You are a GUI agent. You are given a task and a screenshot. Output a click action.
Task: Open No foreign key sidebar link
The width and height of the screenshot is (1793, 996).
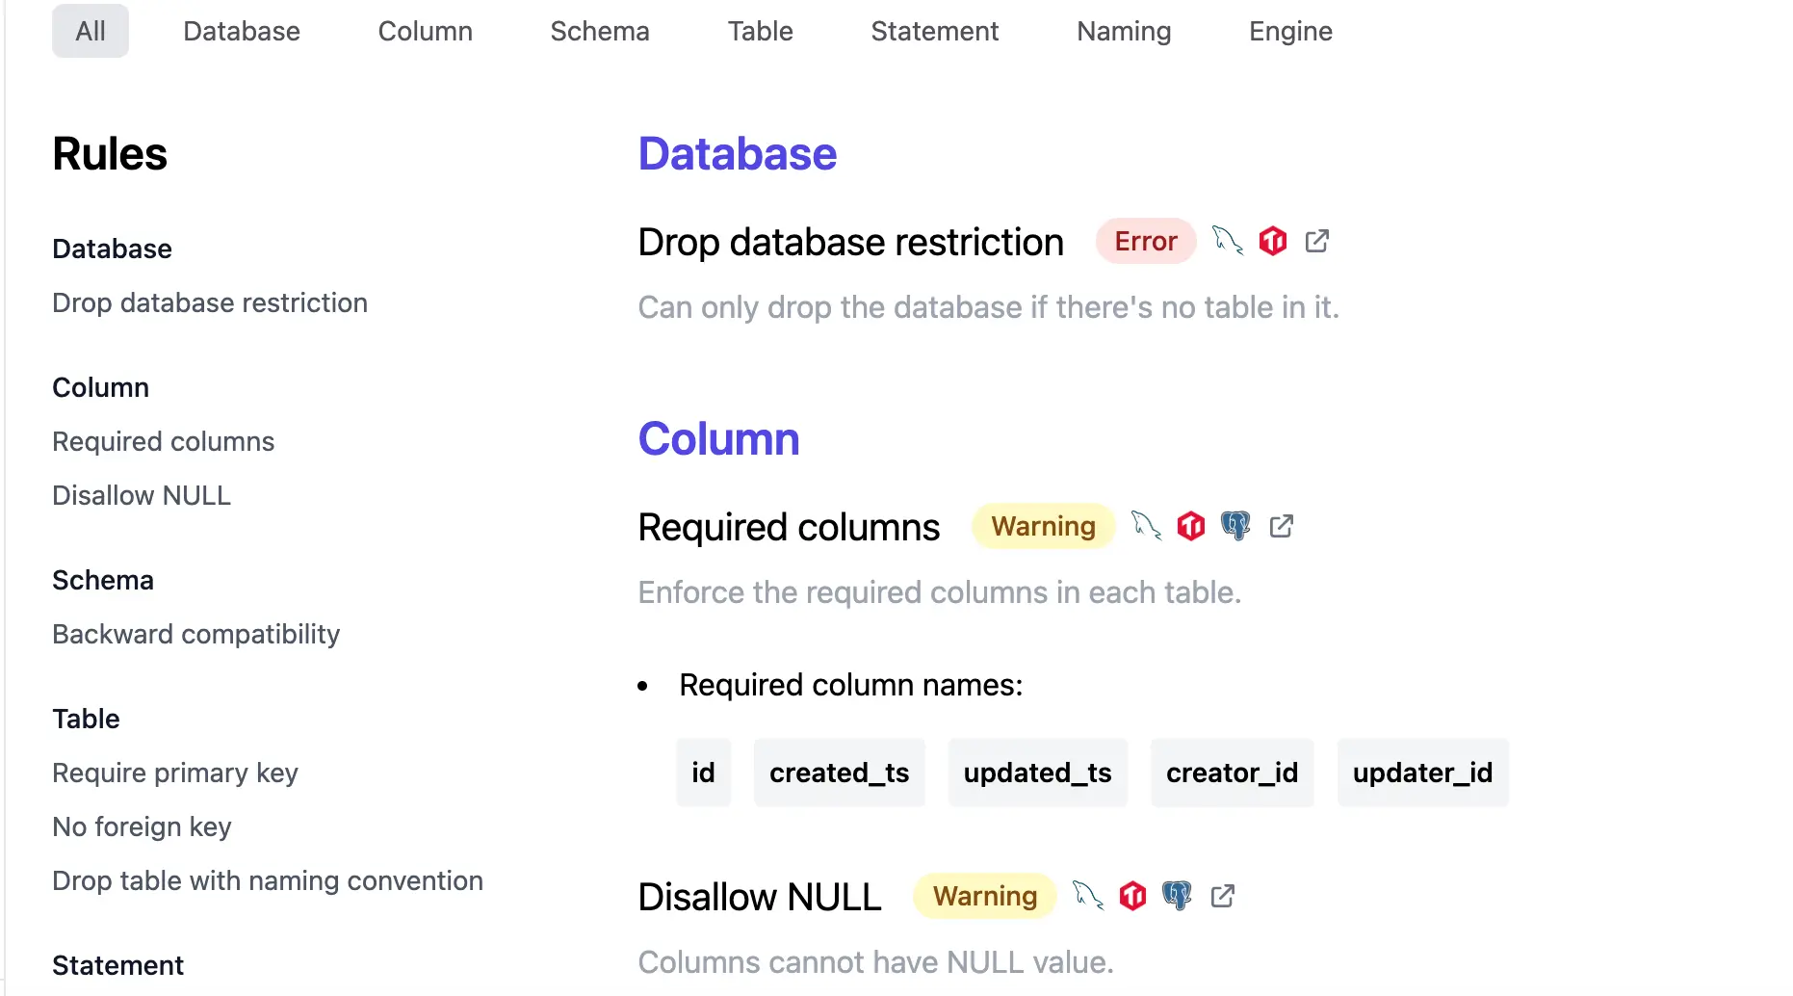142,826
